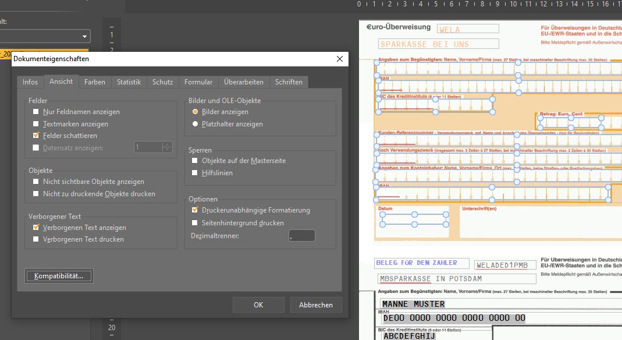The image size is (622, 340).
Task: Click the Datensatz anzeigen stepper
Action: pyautogui.click(x=167, y=147)
